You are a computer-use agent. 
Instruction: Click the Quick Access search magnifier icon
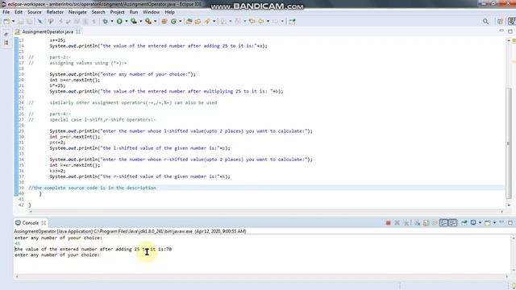click(x=485, y=22)
